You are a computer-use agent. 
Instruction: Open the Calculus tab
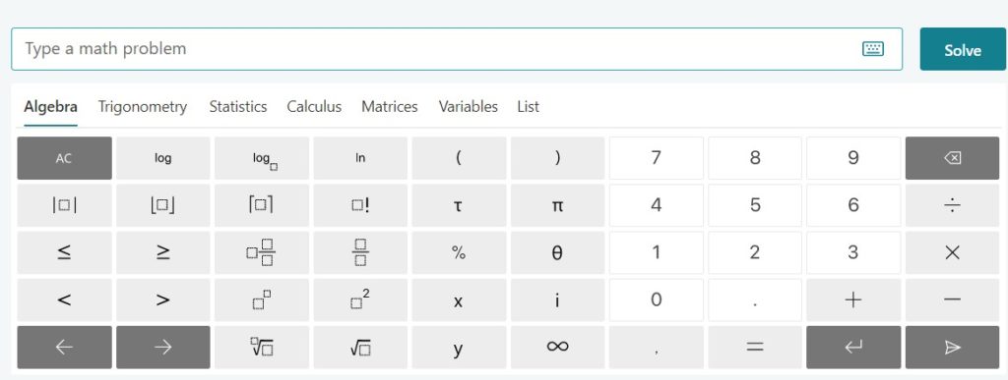[x=314, y=107]
